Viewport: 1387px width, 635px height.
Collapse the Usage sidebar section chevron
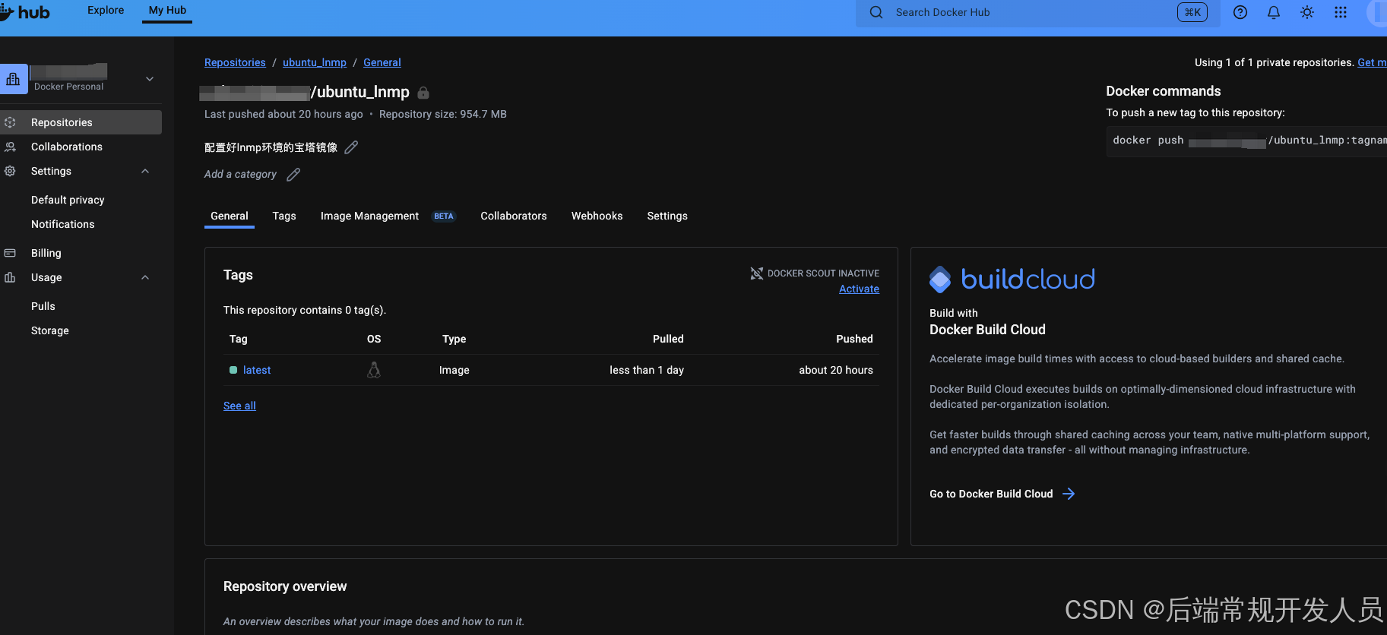[145, 277]
